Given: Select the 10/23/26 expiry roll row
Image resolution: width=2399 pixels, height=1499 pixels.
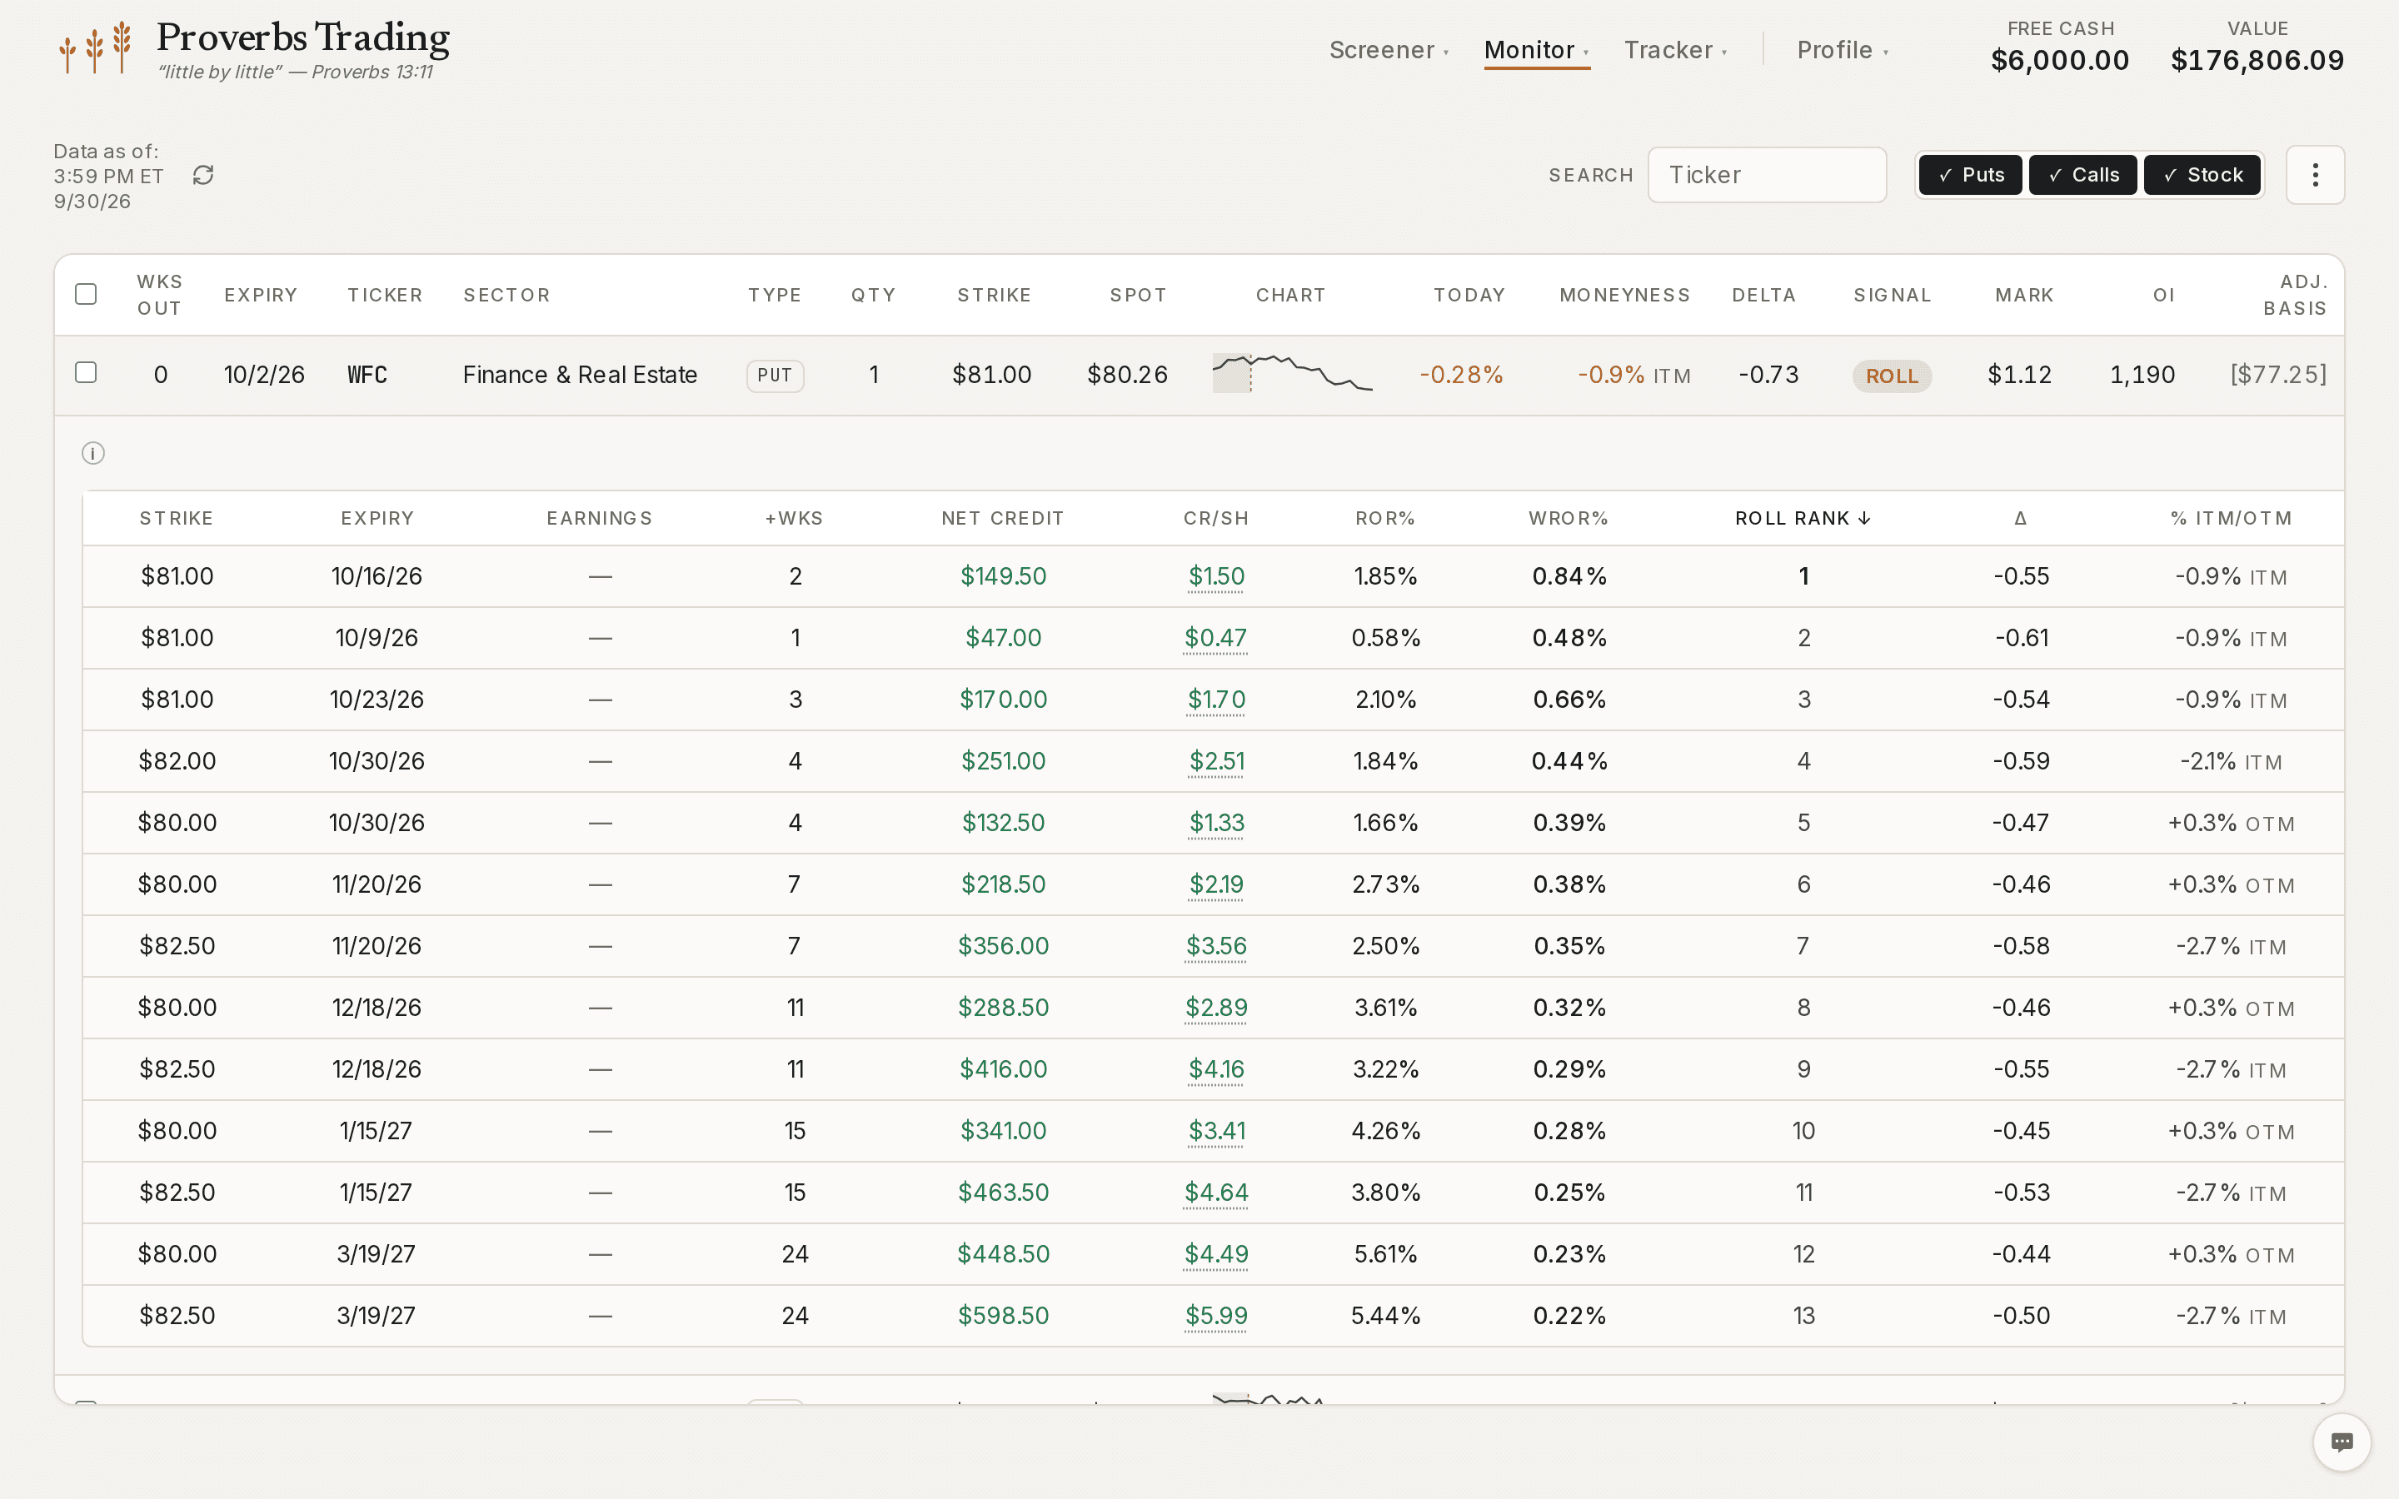Looking at the screenshot, I should 1212,699.
